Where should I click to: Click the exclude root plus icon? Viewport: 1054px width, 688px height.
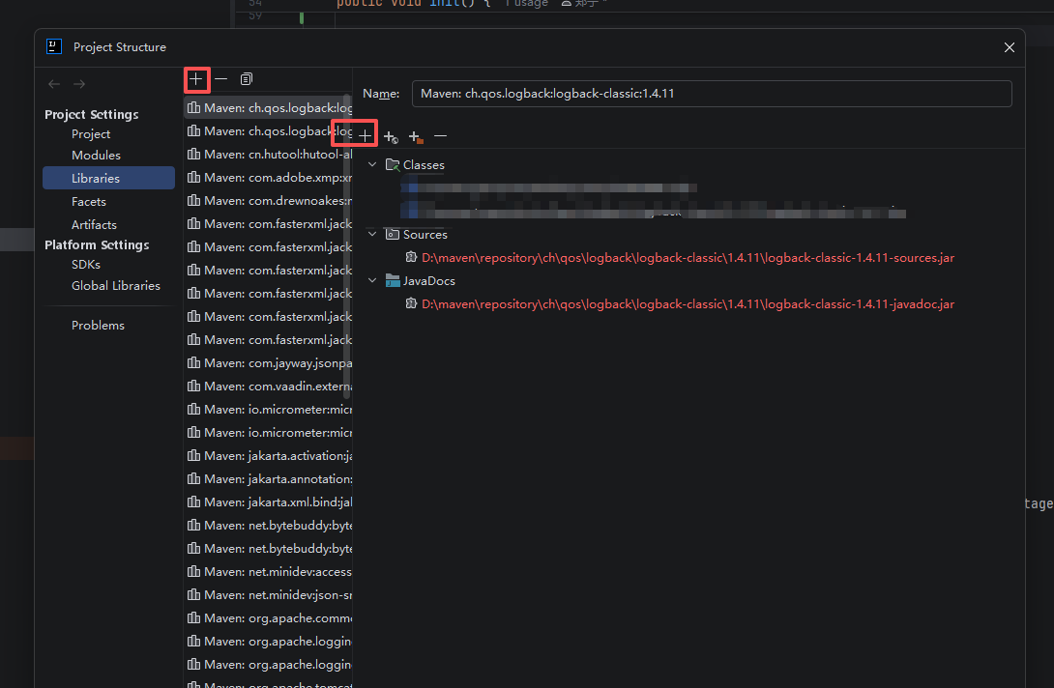416,136
